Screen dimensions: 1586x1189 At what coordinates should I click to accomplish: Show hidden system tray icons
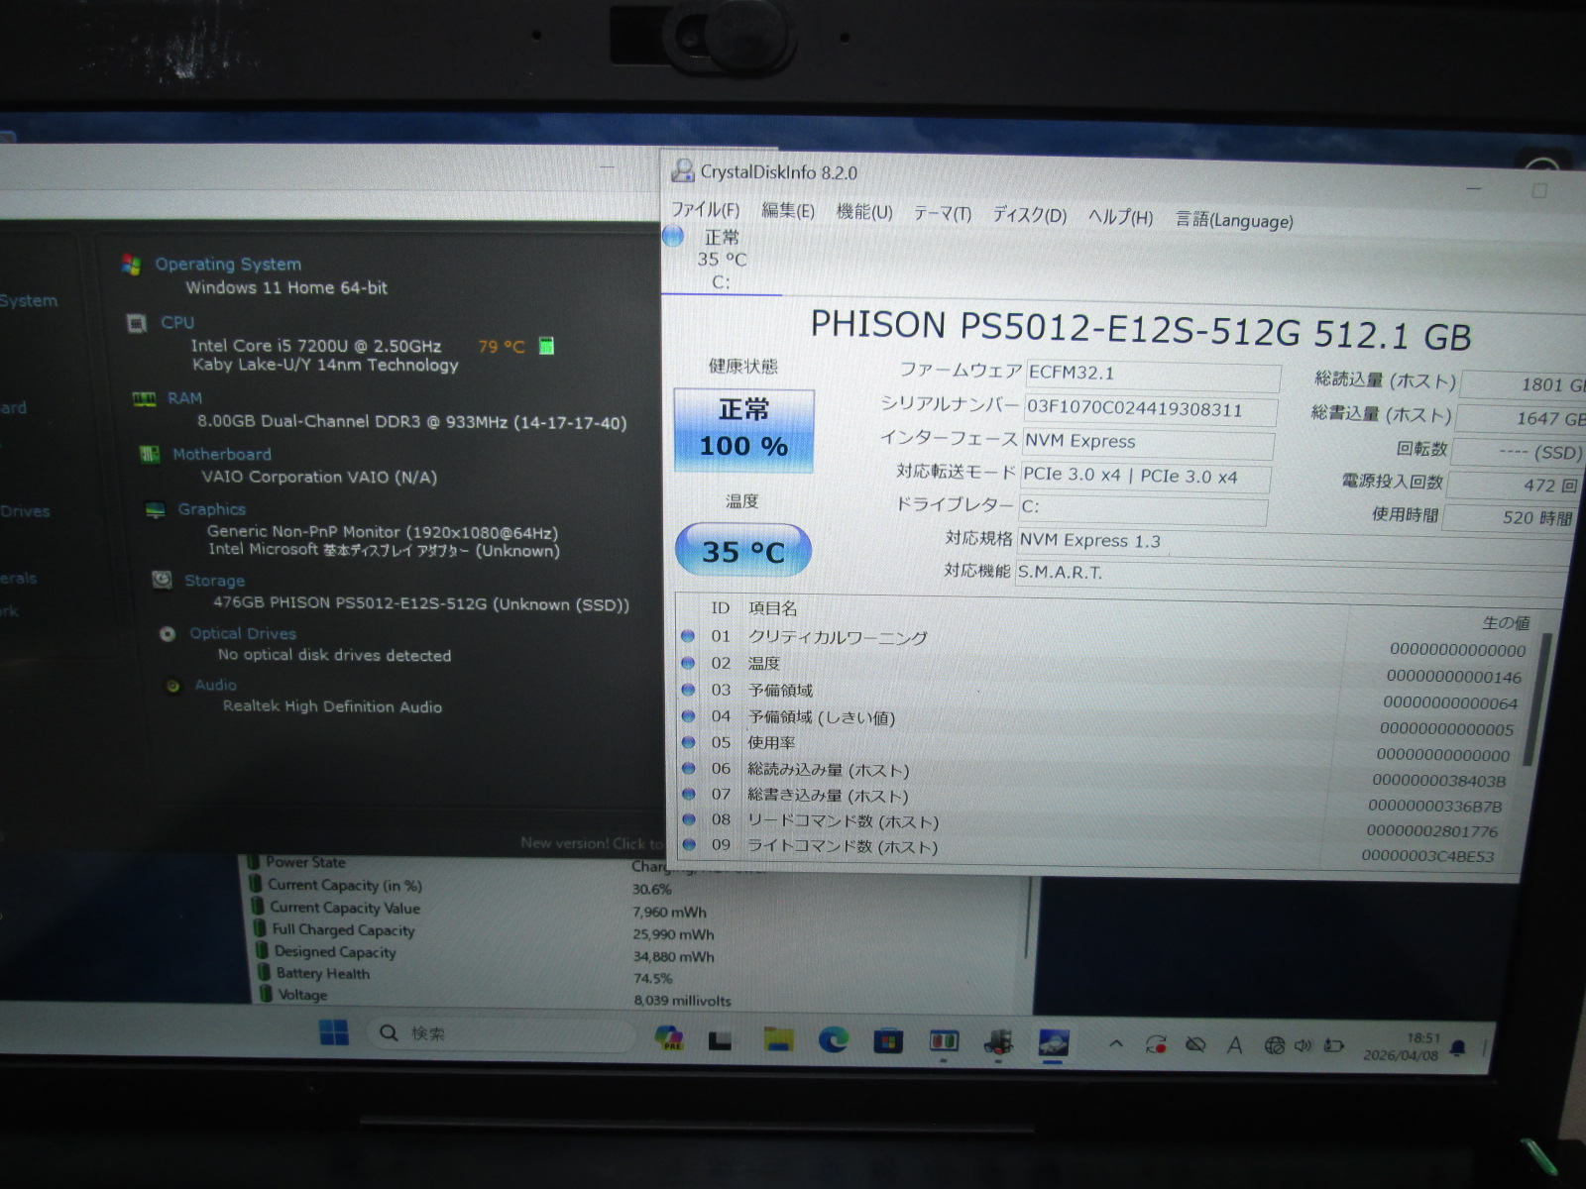pyautogui.click(x=1116, y=1043)
